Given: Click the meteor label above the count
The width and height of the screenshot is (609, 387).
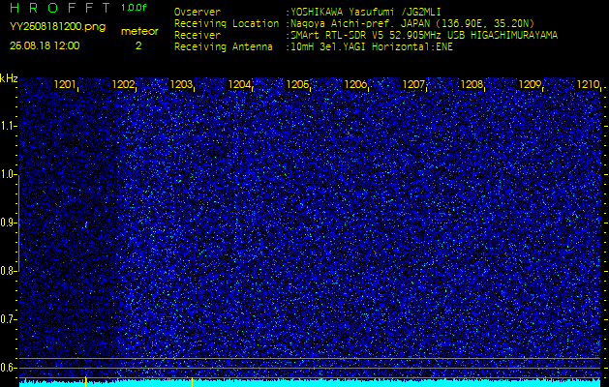Looking at the screenshot, I should click(139, 32).
